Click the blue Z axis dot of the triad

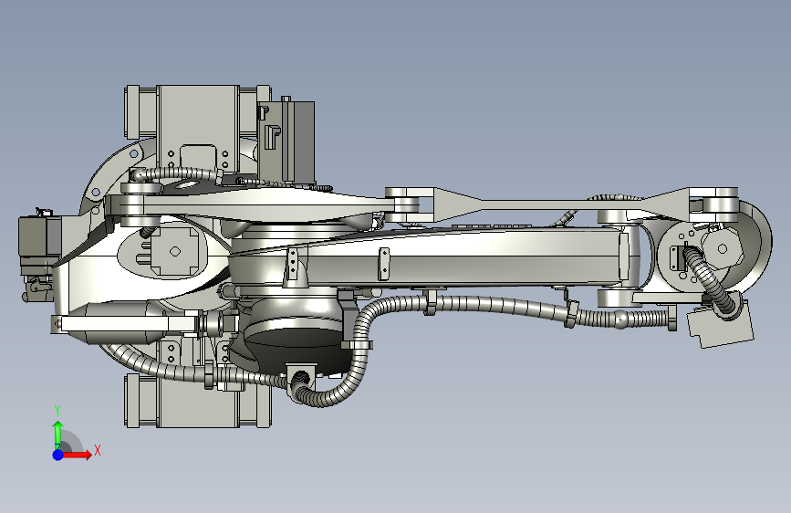[x=58, y=455]
